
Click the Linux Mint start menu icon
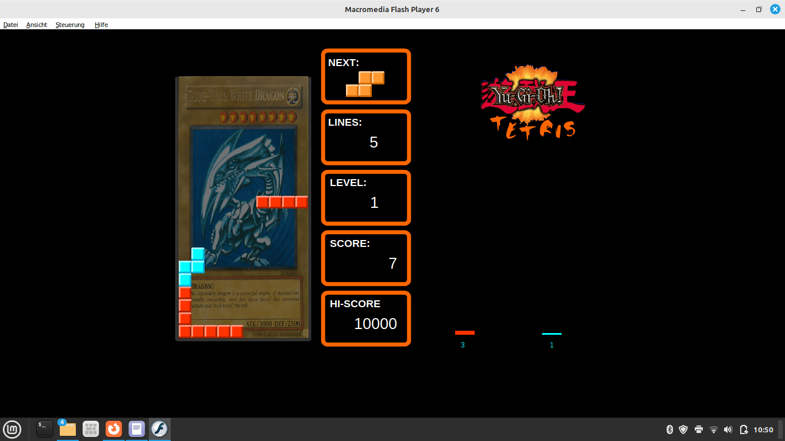12,429
